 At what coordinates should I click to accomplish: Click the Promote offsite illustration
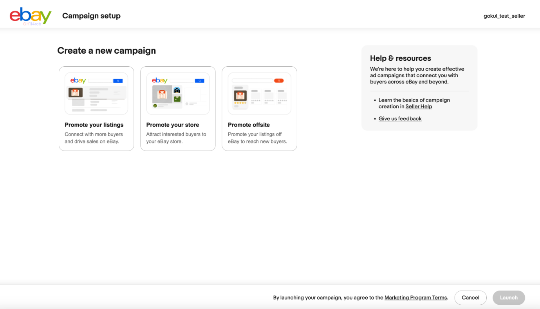(x=259, y=93)
